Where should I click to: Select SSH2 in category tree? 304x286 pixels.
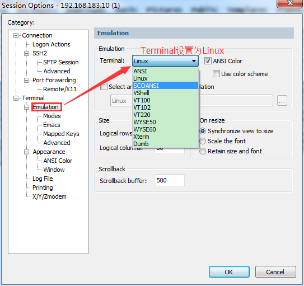[40, 53]
